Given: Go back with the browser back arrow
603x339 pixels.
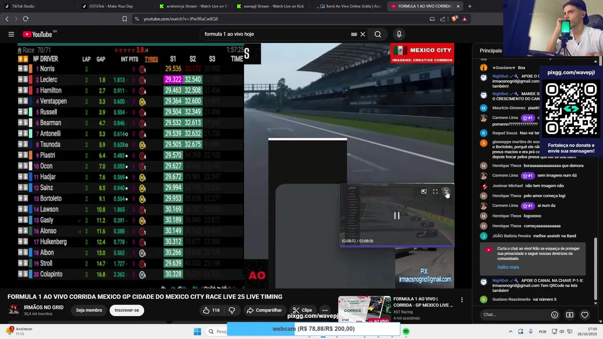Looking at the screenshot, I should tap(7, 19).
